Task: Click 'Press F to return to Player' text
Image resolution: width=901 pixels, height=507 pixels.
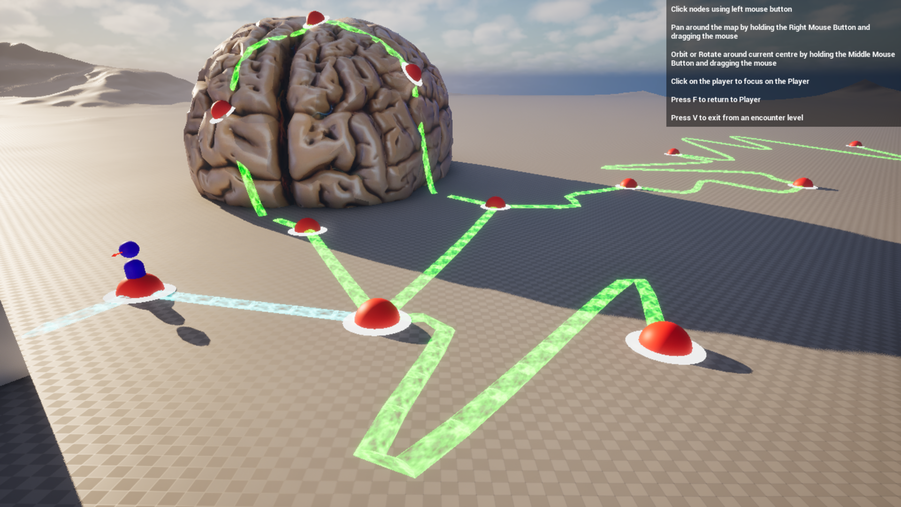Action: (x=716, y=100)
